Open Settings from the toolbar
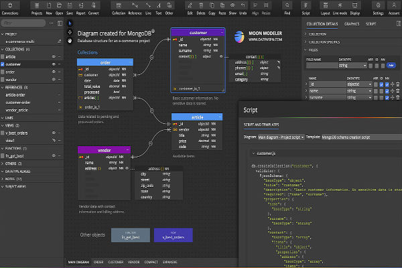This screenshot has height=268, width=402. [378, 9]
